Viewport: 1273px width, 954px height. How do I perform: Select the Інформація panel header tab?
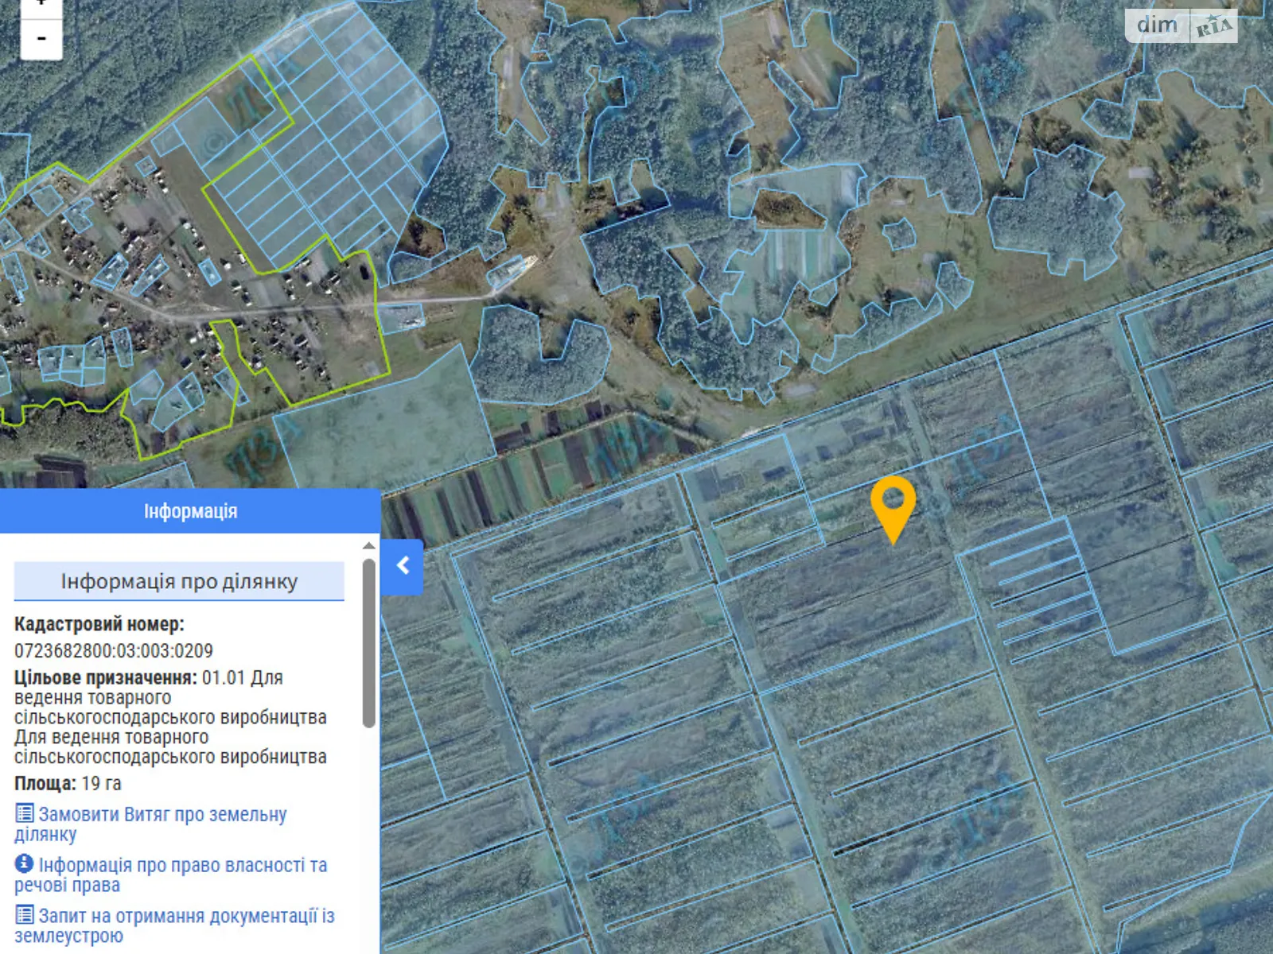pyautogui.click(x=190, y=511)
